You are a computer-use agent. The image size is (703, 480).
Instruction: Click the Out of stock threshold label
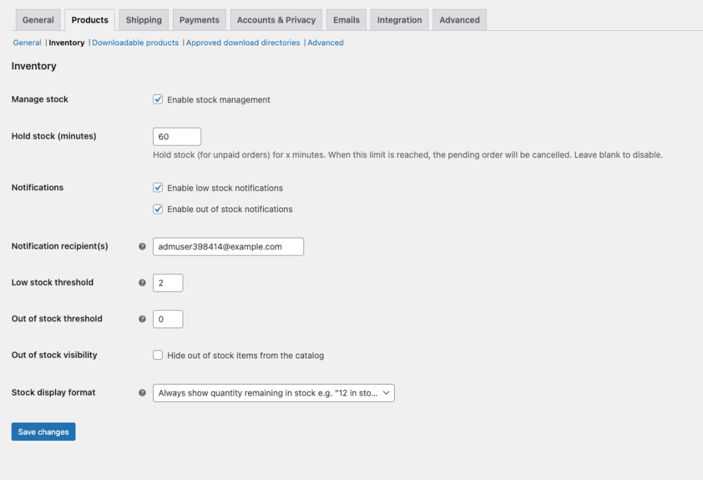pyautogui.click(x=57, y=319)
